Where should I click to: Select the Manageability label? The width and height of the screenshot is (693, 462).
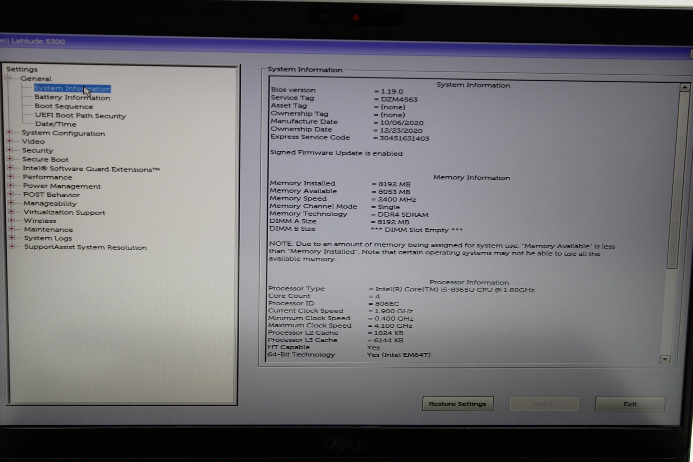coord(50,204)
